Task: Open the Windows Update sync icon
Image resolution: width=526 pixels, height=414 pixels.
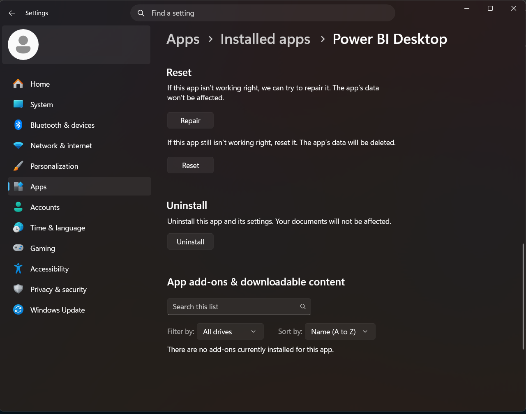Action: pyautogui.click(x=18, y=310)
